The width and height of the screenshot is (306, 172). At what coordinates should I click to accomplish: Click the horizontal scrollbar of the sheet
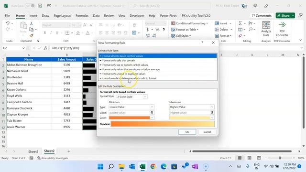coord(242,151)
